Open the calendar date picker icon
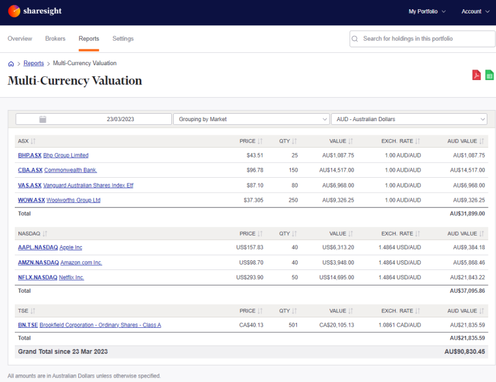This screenshot has width=496, height=382. [x=43, y=119]
